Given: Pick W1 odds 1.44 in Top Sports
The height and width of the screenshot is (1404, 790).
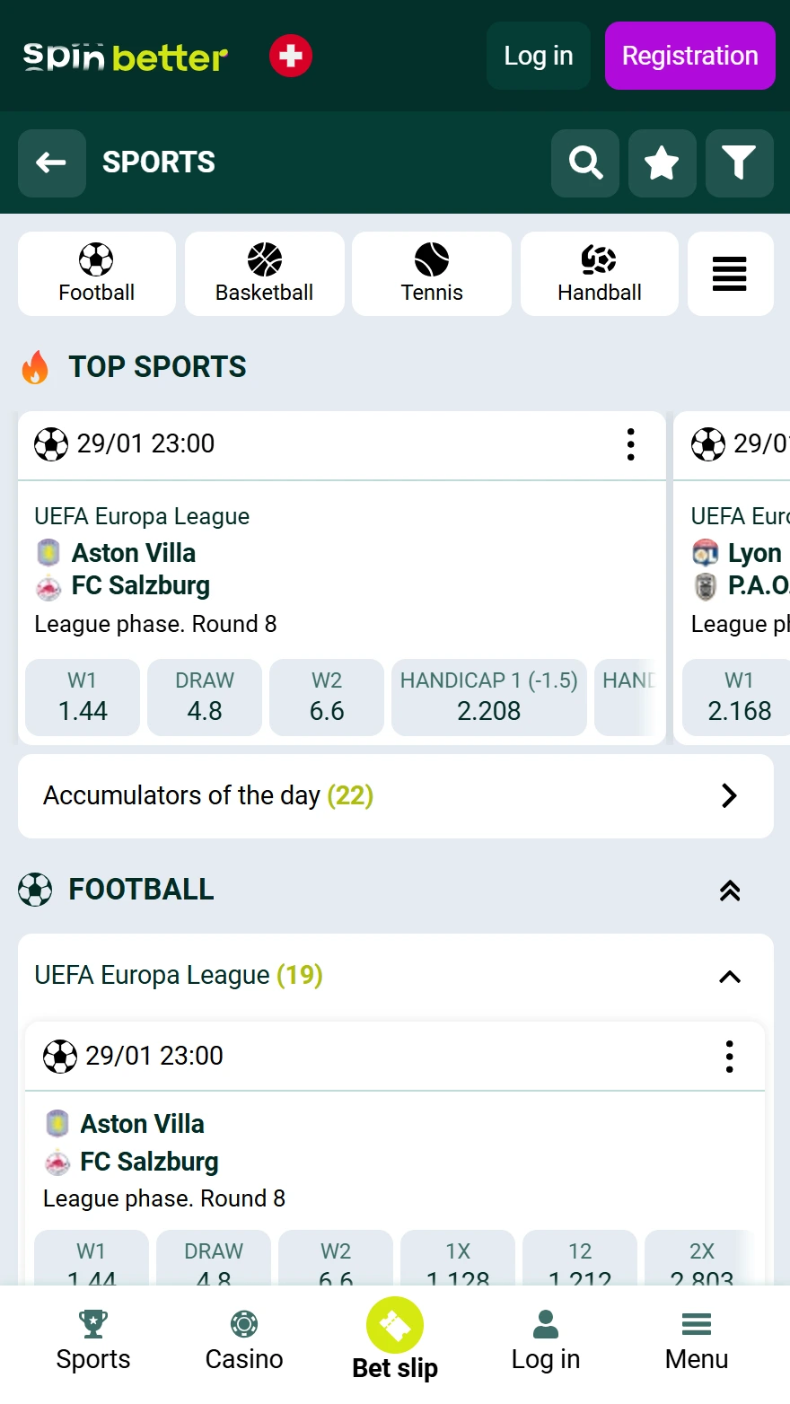Looking at the screenshot, I should pos(83,698).
